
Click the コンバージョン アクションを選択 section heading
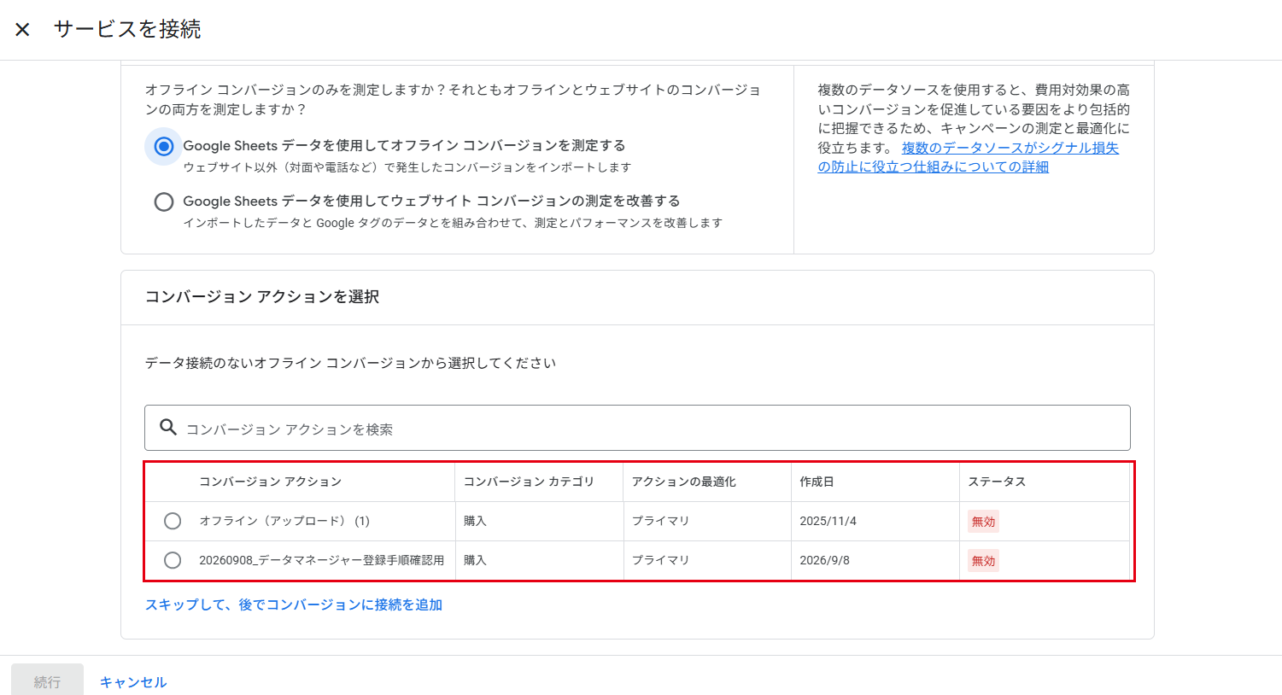[x=262, y=297]
